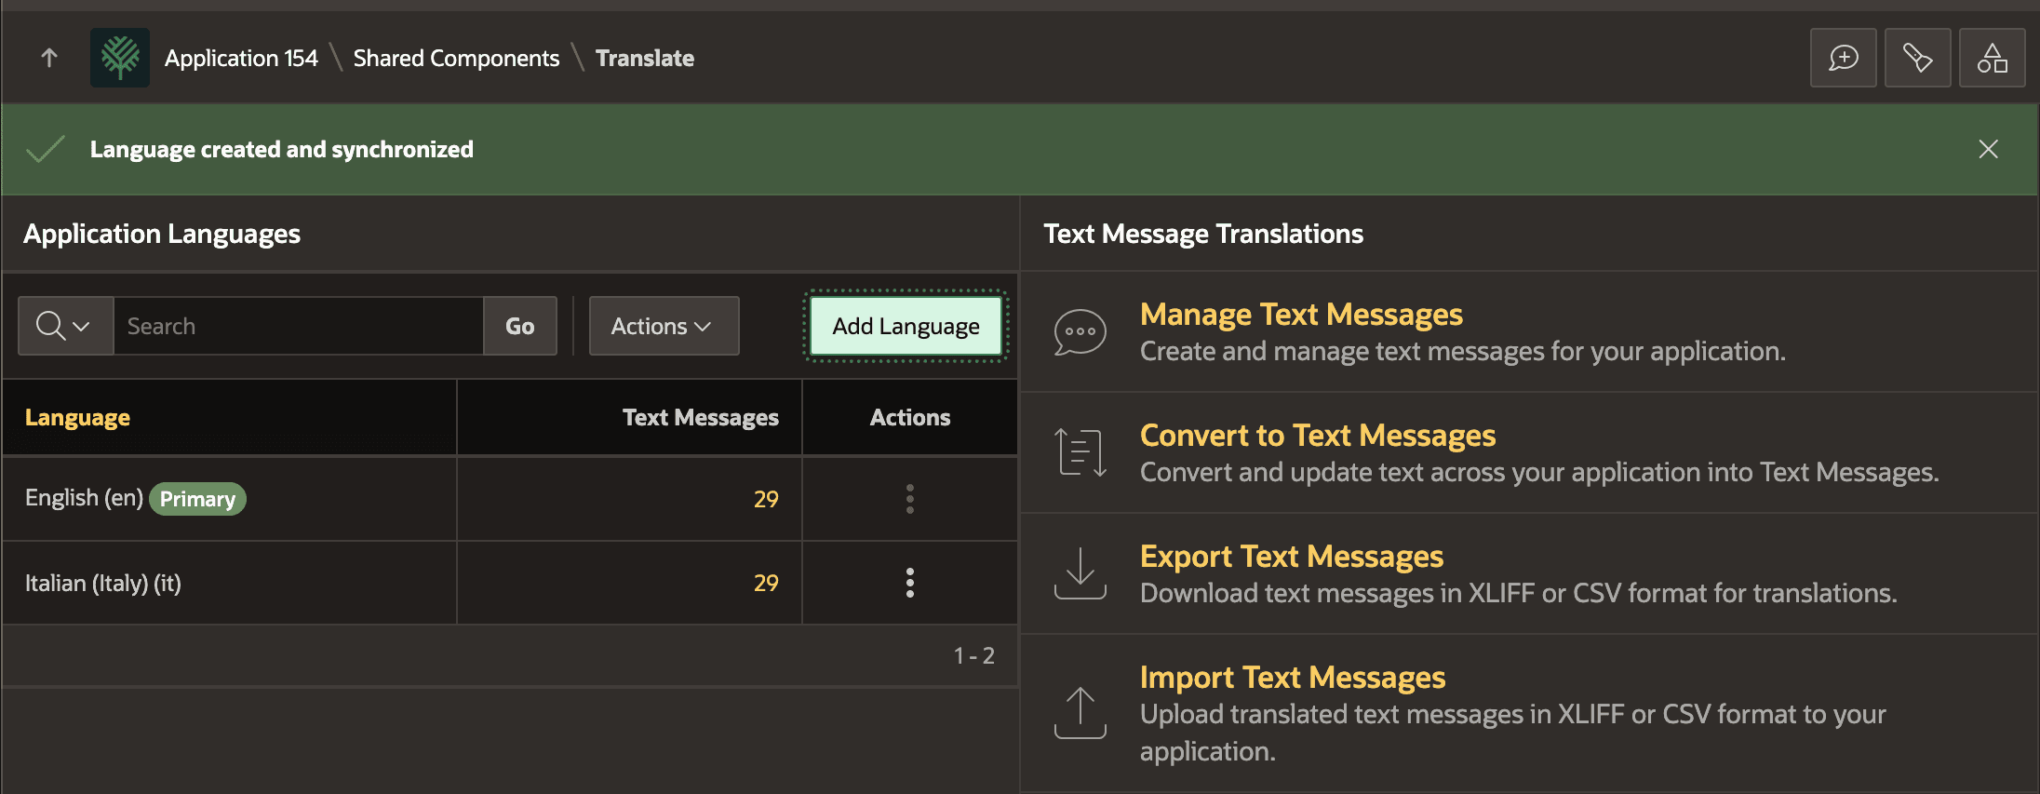
Task: Open the Manage Text Messages link
Action: 1301,315
